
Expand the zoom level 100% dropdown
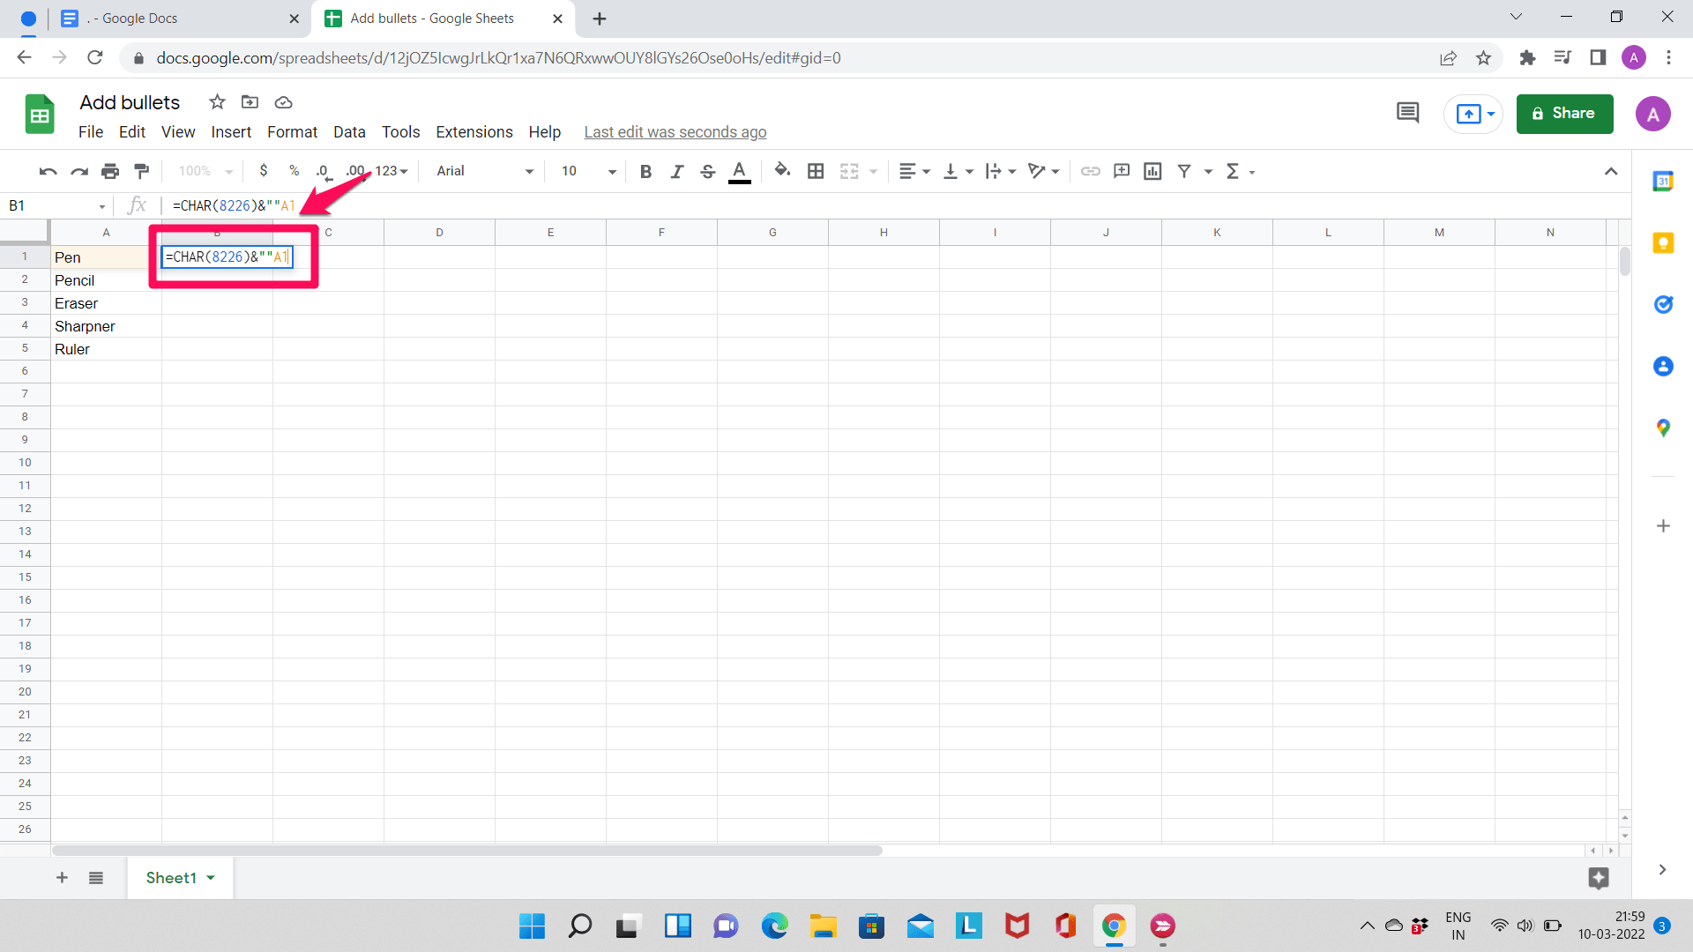click(204, 171)
